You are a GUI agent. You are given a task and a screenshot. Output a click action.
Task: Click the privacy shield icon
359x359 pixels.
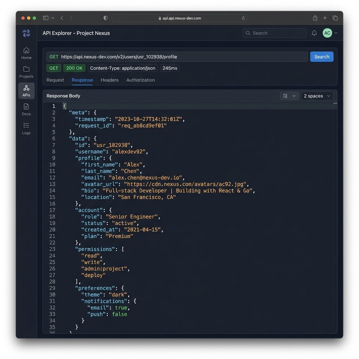coord(105,18)
